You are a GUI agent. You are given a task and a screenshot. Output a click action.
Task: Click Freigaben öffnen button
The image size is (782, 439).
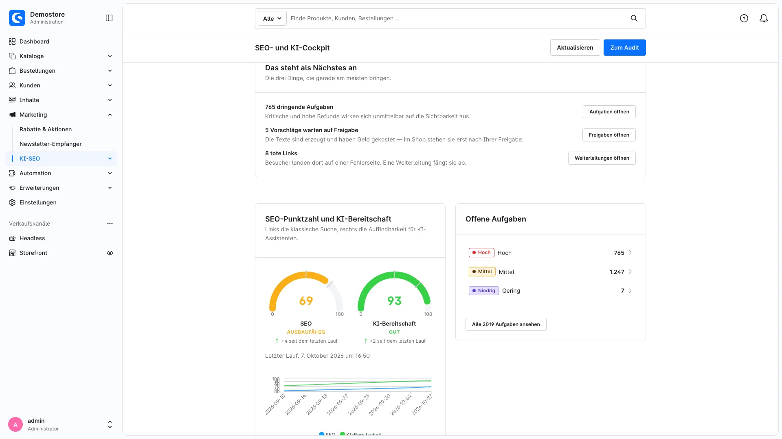pos(609,135)
